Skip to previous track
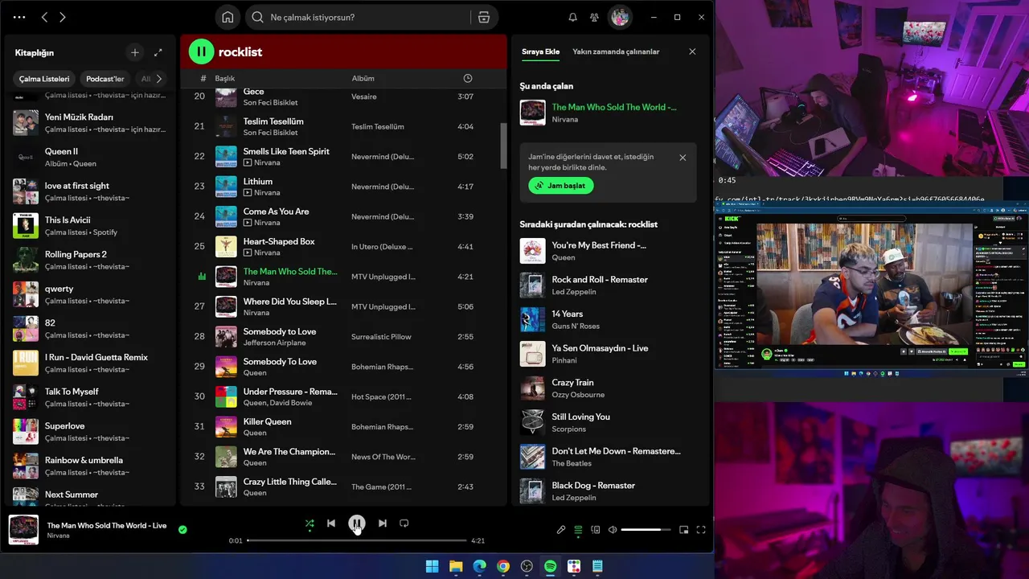 330,524
